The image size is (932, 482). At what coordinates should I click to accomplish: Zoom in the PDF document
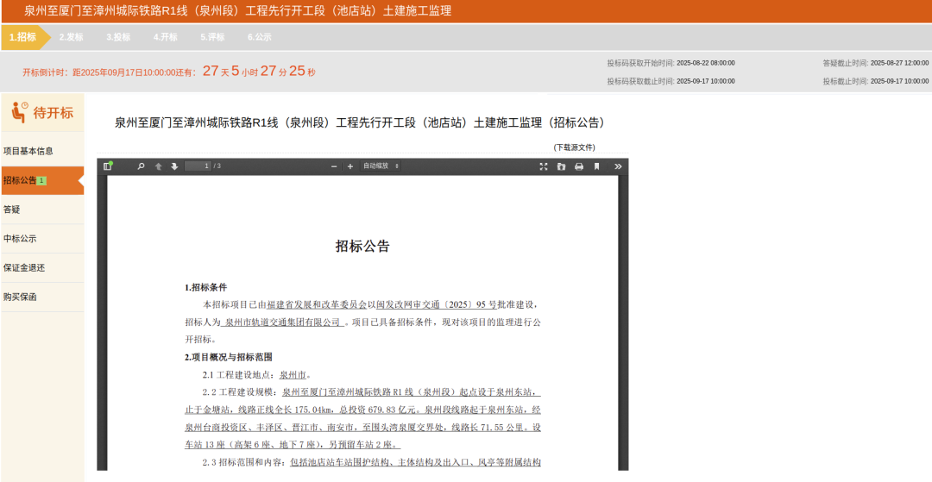[x=350, y=166]
